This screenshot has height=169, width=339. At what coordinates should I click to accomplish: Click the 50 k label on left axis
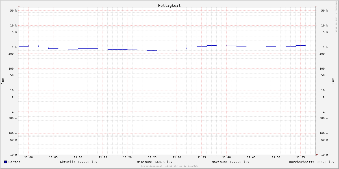pyautogui.click(x=14, y=11)
